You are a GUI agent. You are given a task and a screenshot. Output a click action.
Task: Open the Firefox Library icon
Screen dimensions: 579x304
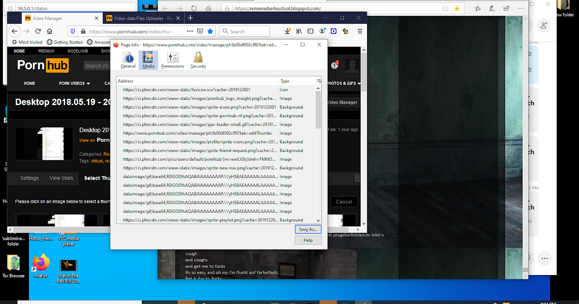299,31
